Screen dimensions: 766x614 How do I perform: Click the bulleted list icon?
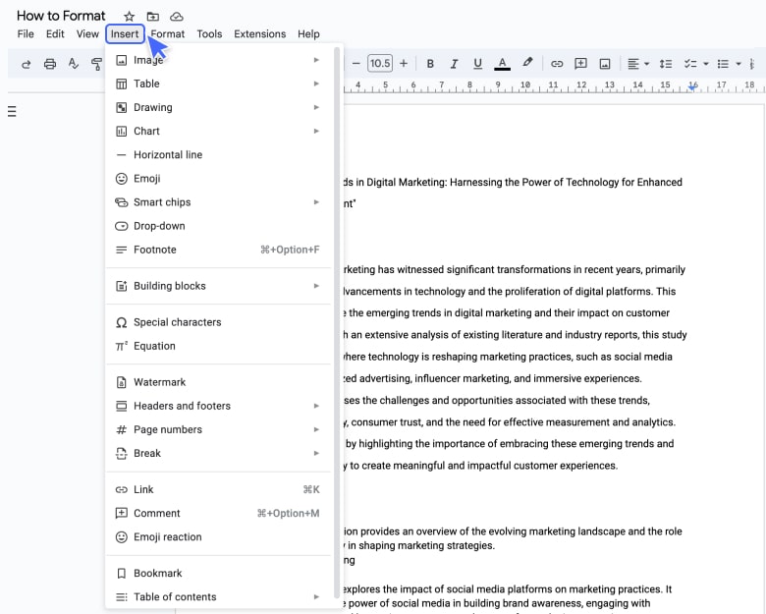tap(723, 64)
